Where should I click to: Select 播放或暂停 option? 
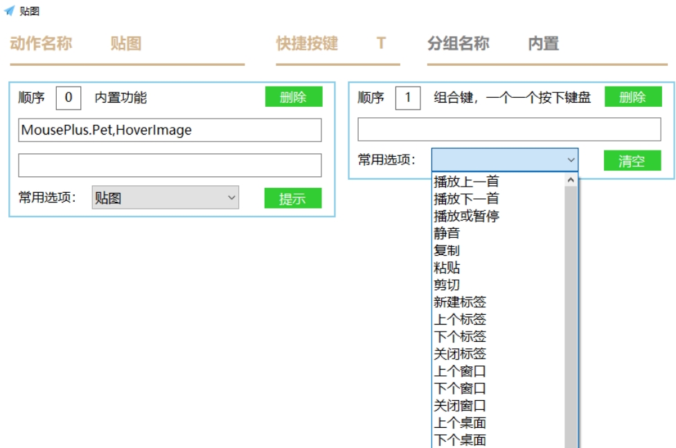(466, 216)
